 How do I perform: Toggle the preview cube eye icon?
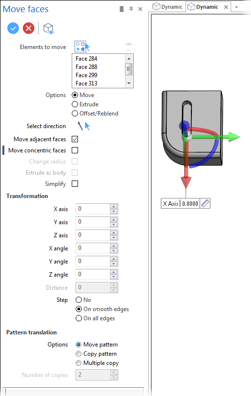coord(48,29)
